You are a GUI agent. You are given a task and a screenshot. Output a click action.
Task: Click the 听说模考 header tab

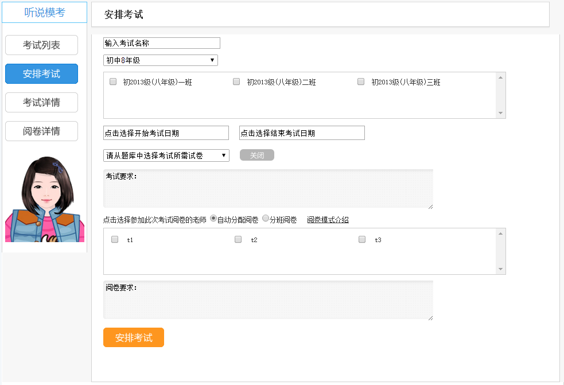(x=45, y=12)
